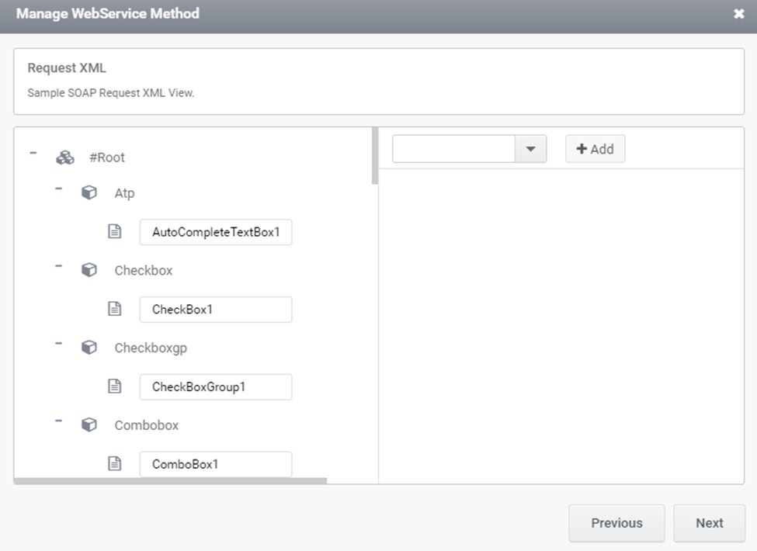Go to the Next step
The image size is (757, 551).
[709, 523]
